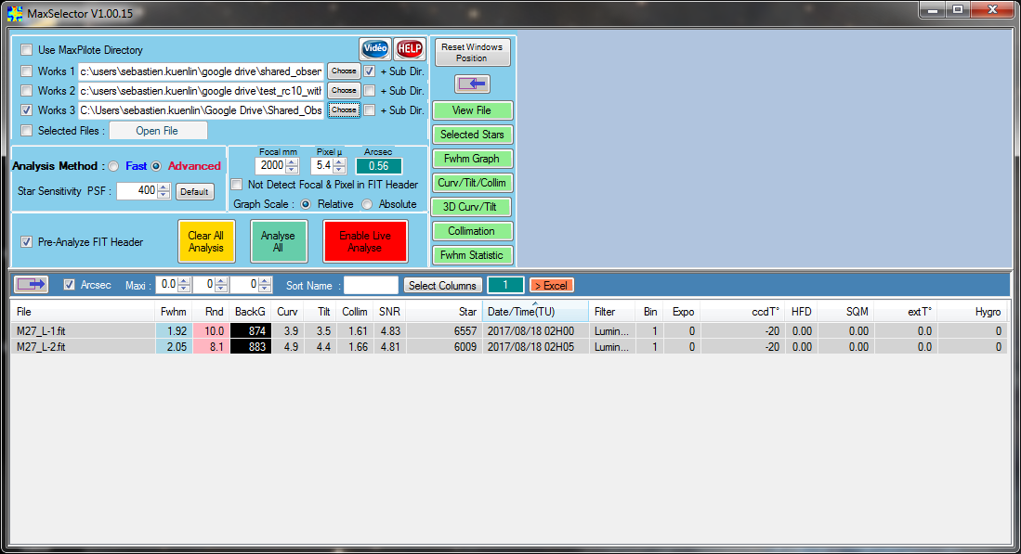Viewport: 1021px width, 554px height.
Task: Check Sub Dir. for Works 3
Action: (370, 110)
